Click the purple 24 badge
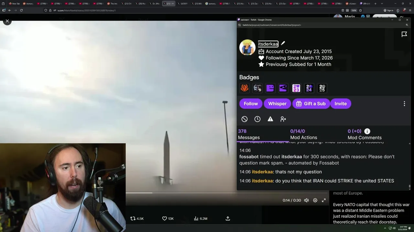The width and height of the screenshot is (414, 232). click(309, 88)
